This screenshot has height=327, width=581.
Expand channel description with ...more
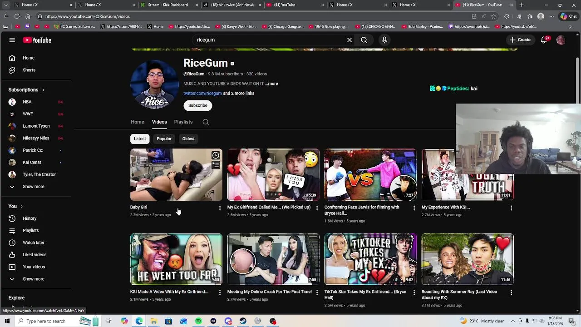[x=272, y=84]
